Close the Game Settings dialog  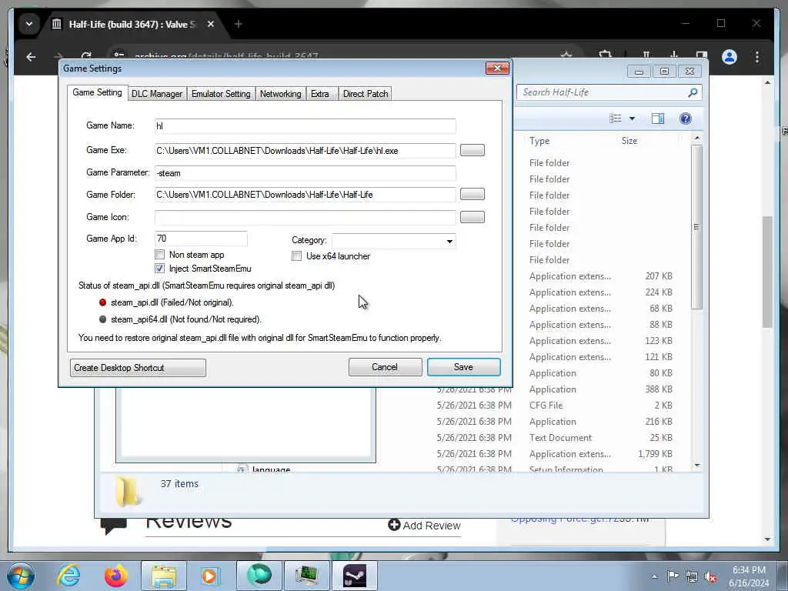(x=497, y=68)
